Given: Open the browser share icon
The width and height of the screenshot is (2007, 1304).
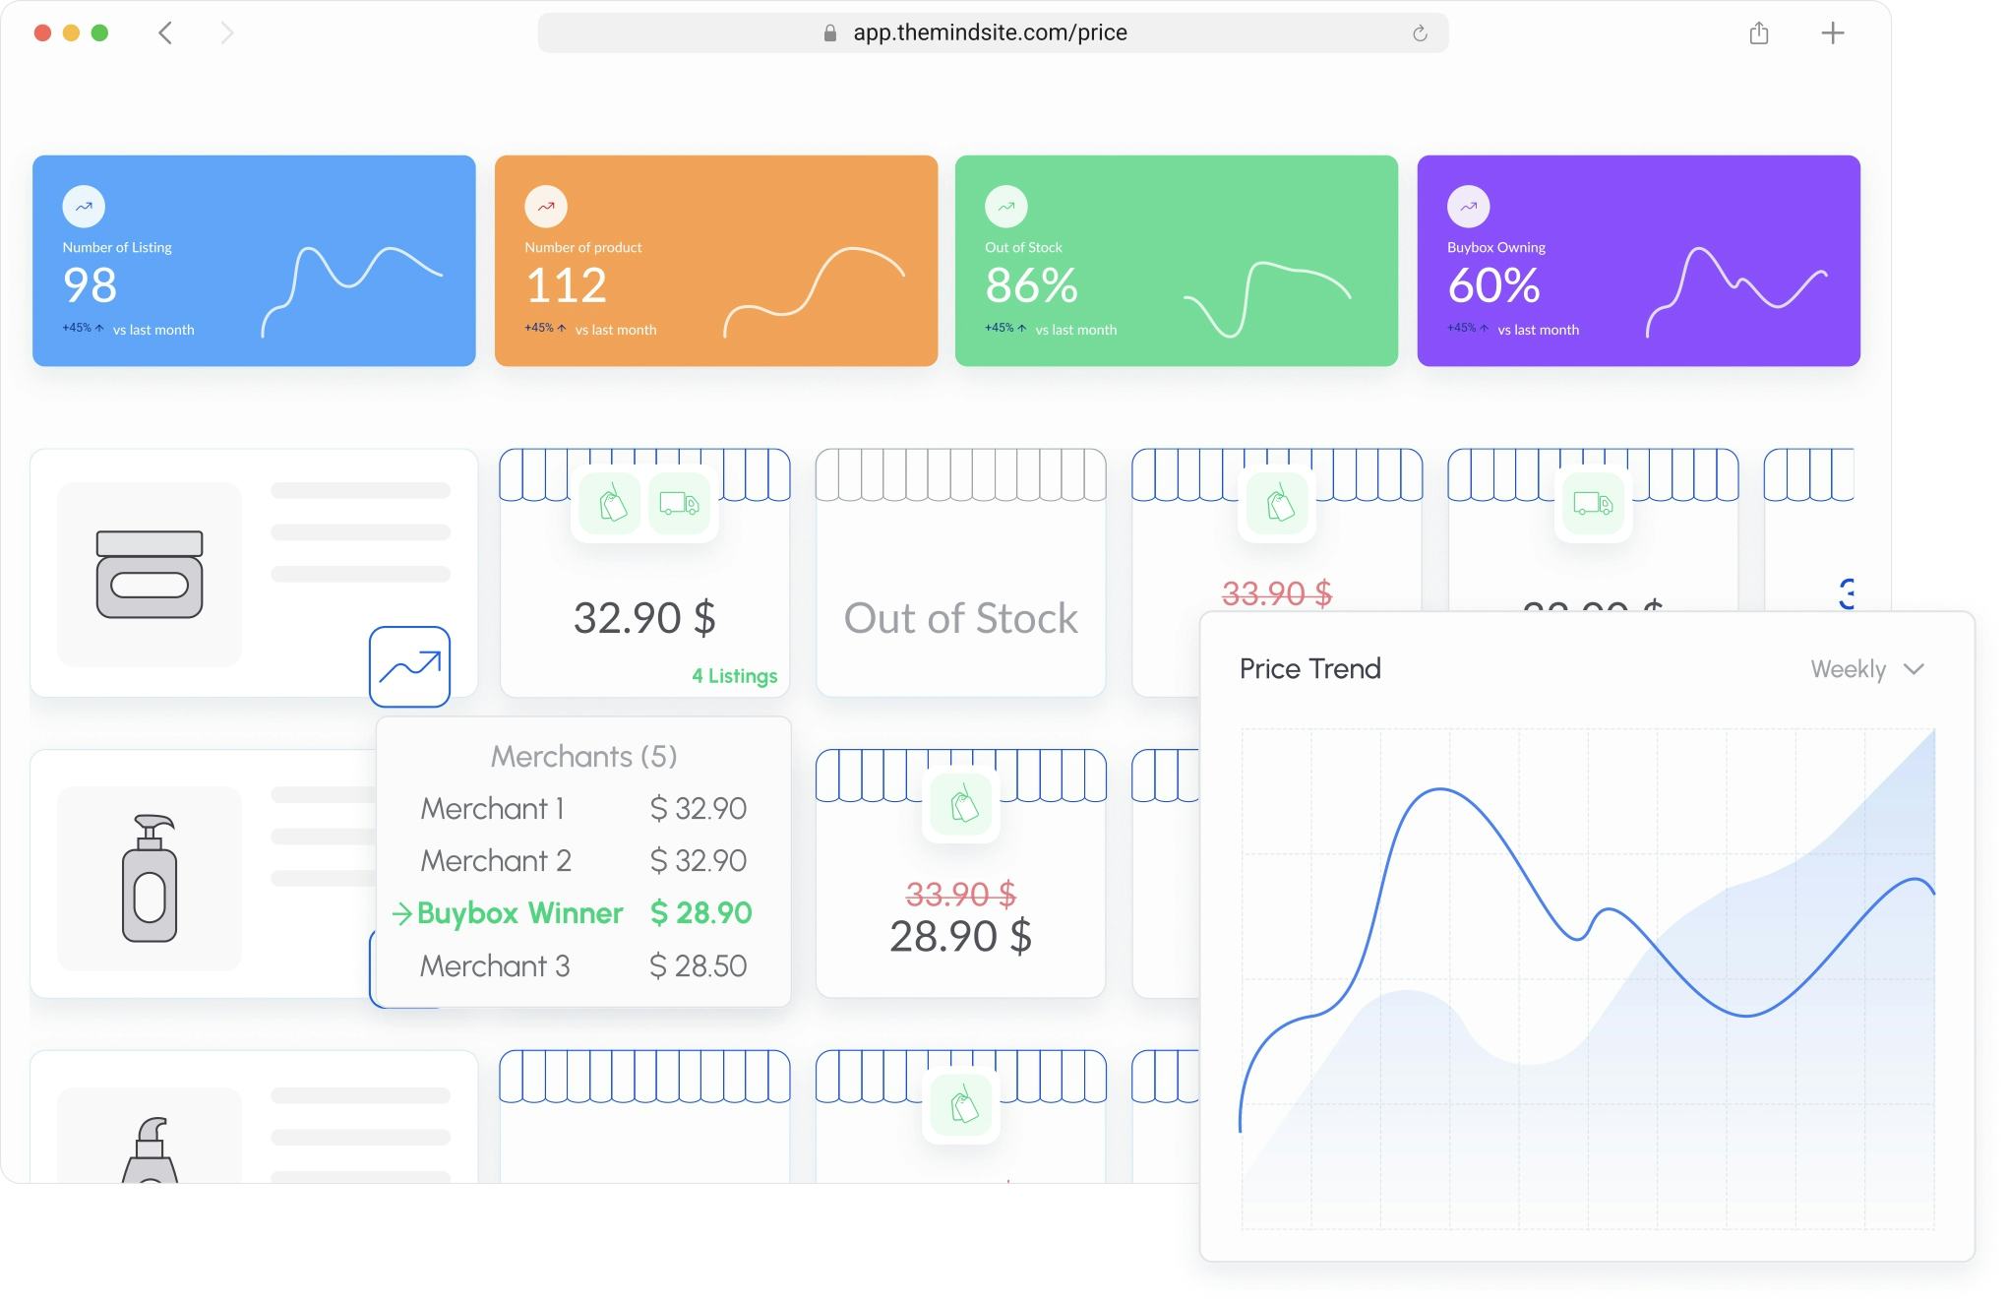Looking at the screenshot, I should (x=1760, y=32).
